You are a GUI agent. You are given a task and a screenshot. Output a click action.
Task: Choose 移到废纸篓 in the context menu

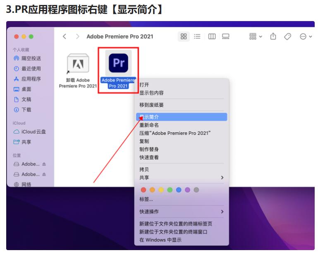(x=151, y=105)
